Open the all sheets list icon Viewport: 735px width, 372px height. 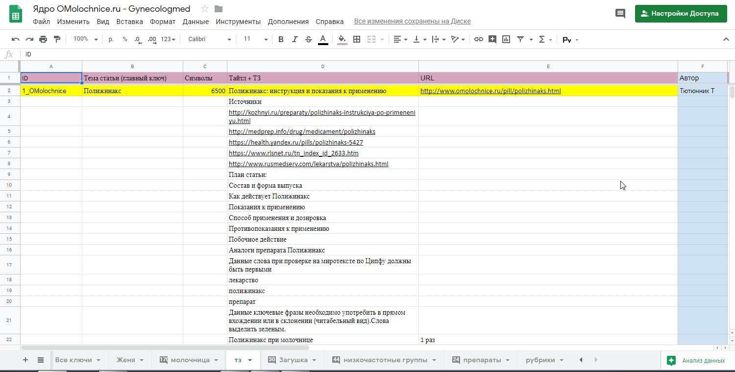[x=41, y=360]
